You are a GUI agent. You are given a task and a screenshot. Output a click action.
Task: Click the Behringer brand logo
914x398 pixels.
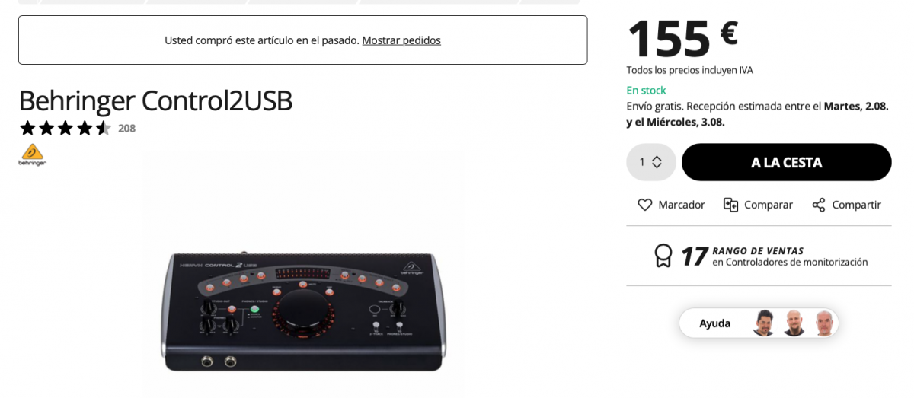(x=32, y=154)
